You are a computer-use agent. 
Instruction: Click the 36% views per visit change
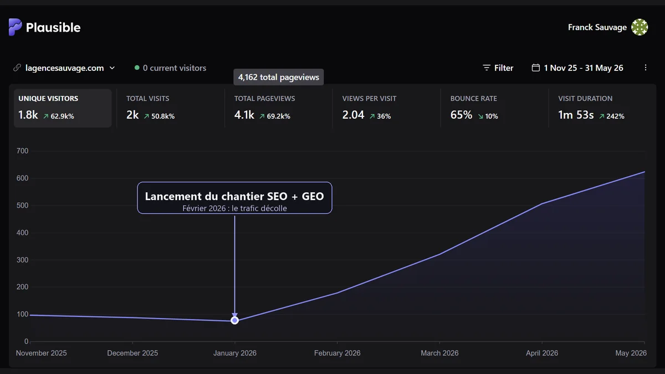[380, 116]
